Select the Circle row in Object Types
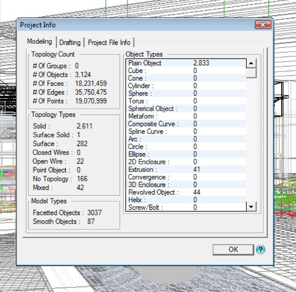Viewport: 296px width, 292px height. click(x=186, y=146)
